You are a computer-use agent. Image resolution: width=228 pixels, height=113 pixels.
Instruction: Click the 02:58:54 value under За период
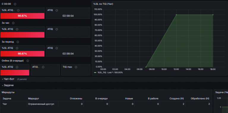68,54
